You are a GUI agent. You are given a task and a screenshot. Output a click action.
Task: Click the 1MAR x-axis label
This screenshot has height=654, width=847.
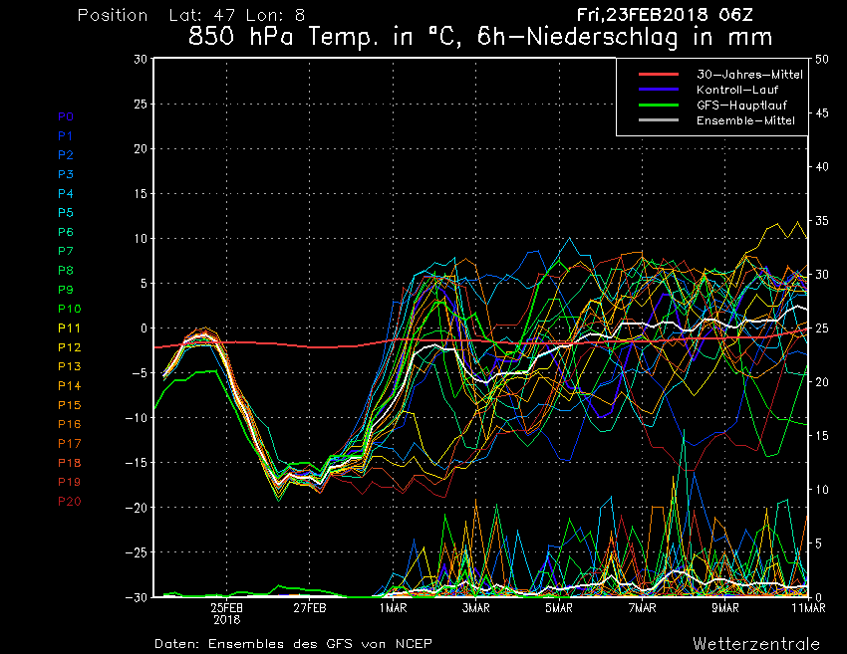pyautogui.click(x=393, y=608)
